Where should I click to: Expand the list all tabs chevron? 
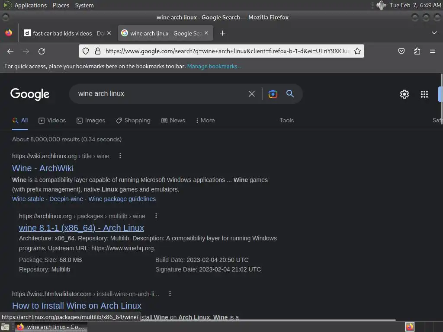click(x=434, y=33)
